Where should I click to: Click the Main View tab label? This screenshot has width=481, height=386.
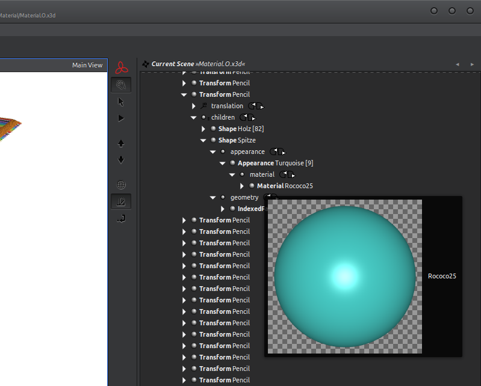87,65
